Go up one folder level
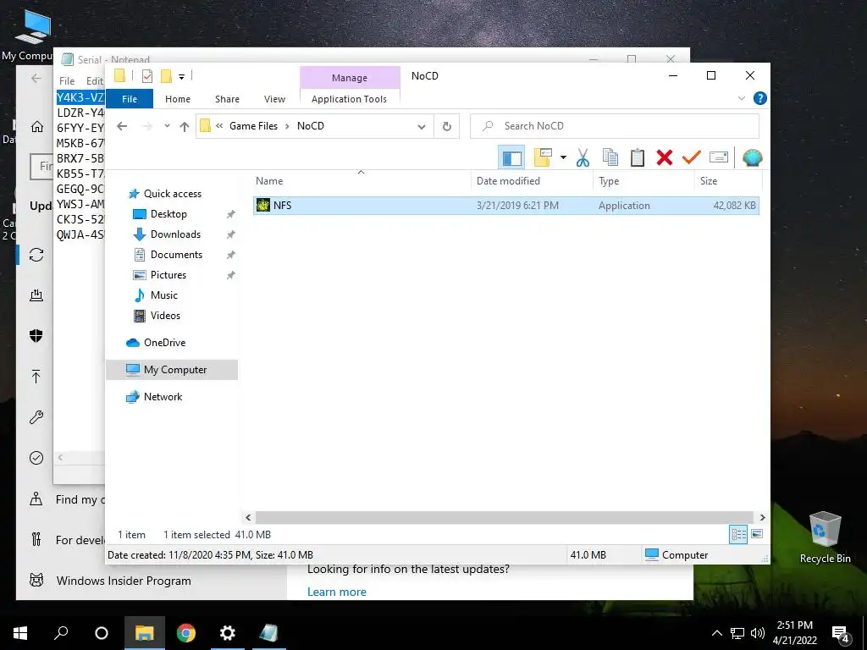 pos(185,126)
